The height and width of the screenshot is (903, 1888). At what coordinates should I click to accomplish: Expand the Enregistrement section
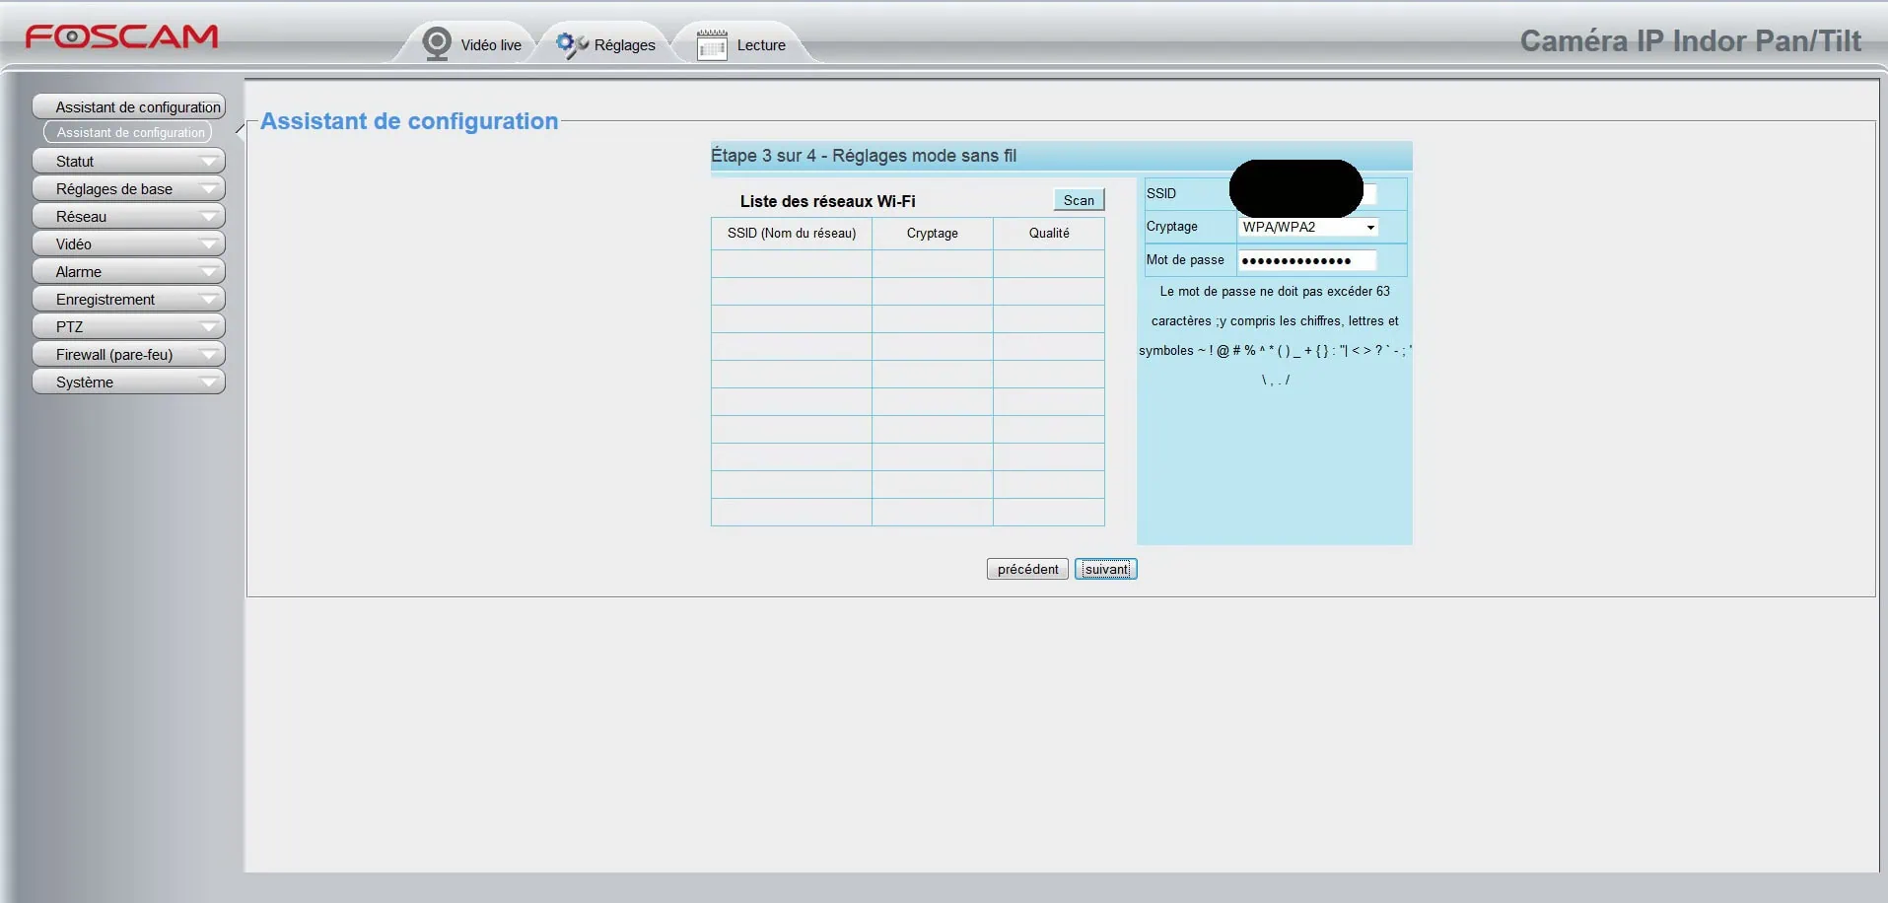tap(128, 299)
